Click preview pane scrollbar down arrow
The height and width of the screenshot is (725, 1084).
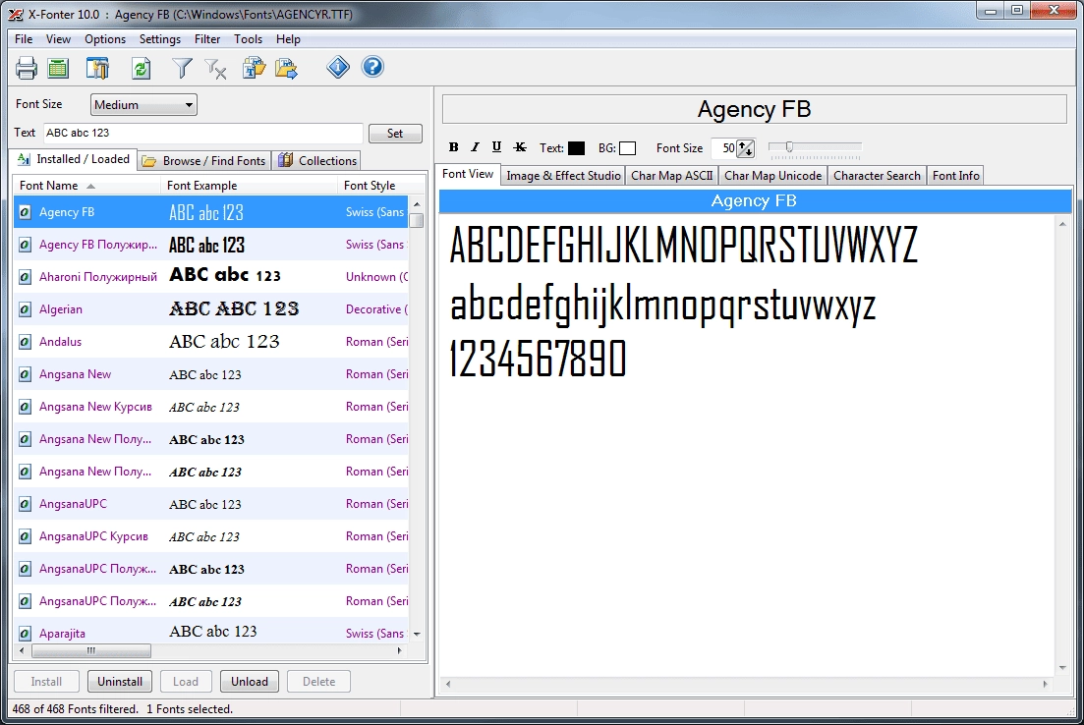click(1062, 668)
